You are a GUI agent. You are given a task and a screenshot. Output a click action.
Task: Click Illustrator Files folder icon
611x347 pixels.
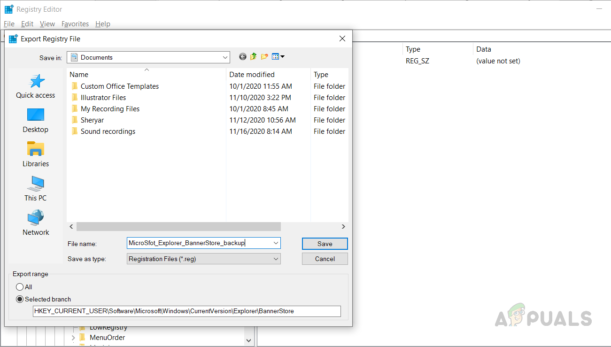74,98
